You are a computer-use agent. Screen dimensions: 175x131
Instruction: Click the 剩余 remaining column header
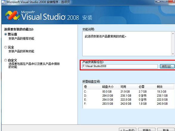(x=165, y=87)
